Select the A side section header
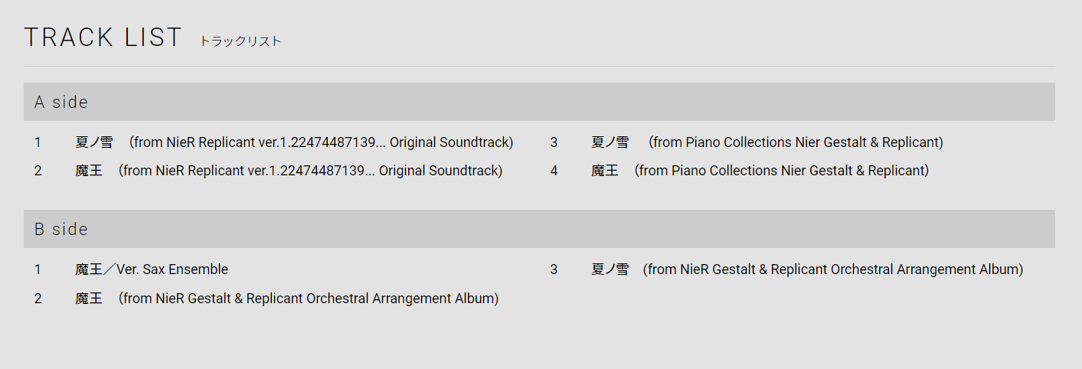 [x=61, y=102]
